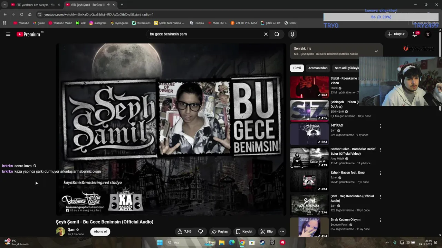Image resolution: width=442 pixels, height=248 pixels.
Task: Play Ezhel Bazen feat. Emel thumbnail
Action: point(309,181)
